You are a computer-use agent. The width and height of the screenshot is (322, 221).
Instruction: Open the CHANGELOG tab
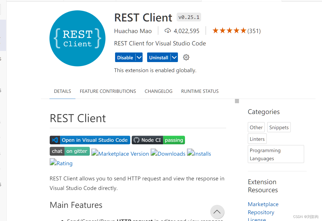point(158,91)
